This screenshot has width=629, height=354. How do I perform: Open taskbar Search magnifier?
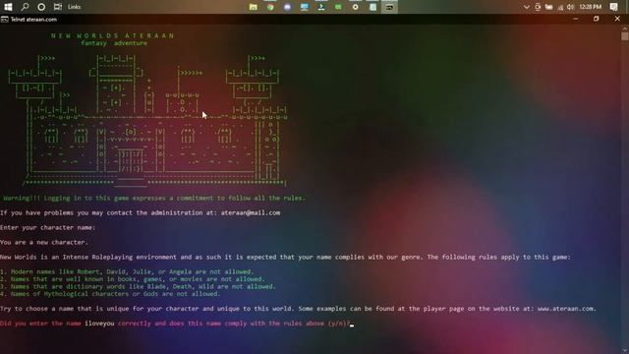pos(25,7)
